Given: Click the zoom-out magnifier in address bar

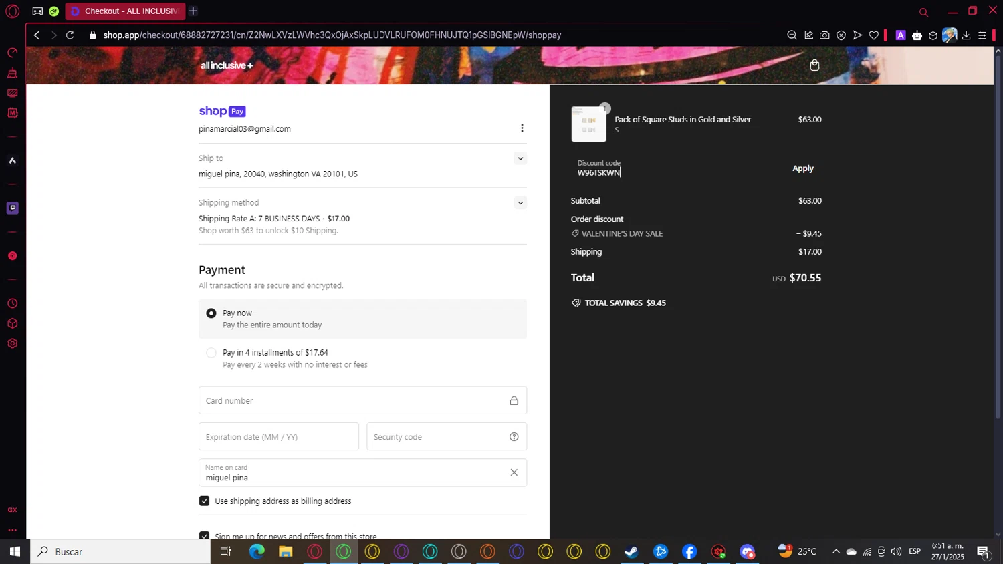Looking at the screenshot, I should coord(792,35).
